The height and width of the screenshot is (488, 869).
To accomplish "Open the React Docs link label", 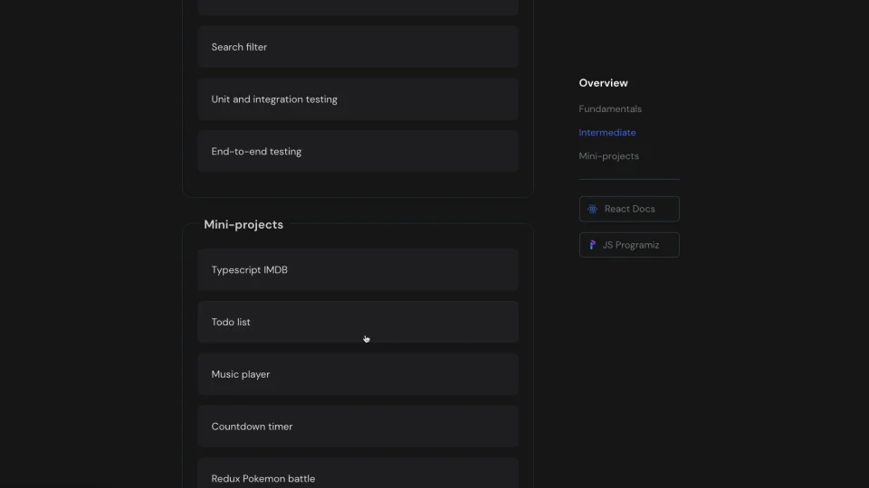I will [629, 209].
